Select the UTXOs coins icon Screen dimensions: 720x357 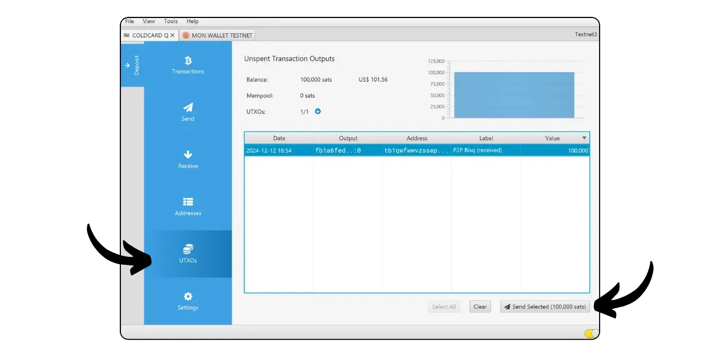[188, 249]
